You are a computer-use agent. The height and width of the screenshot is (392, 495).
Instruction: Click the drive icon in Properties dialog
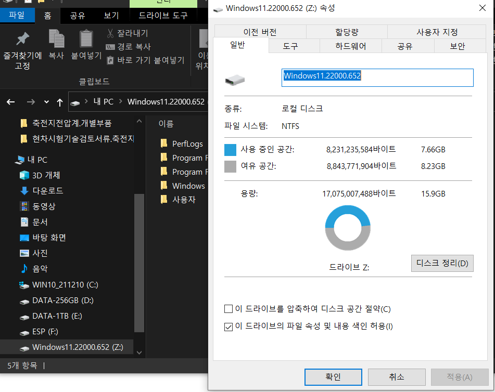tap(235, 80)
